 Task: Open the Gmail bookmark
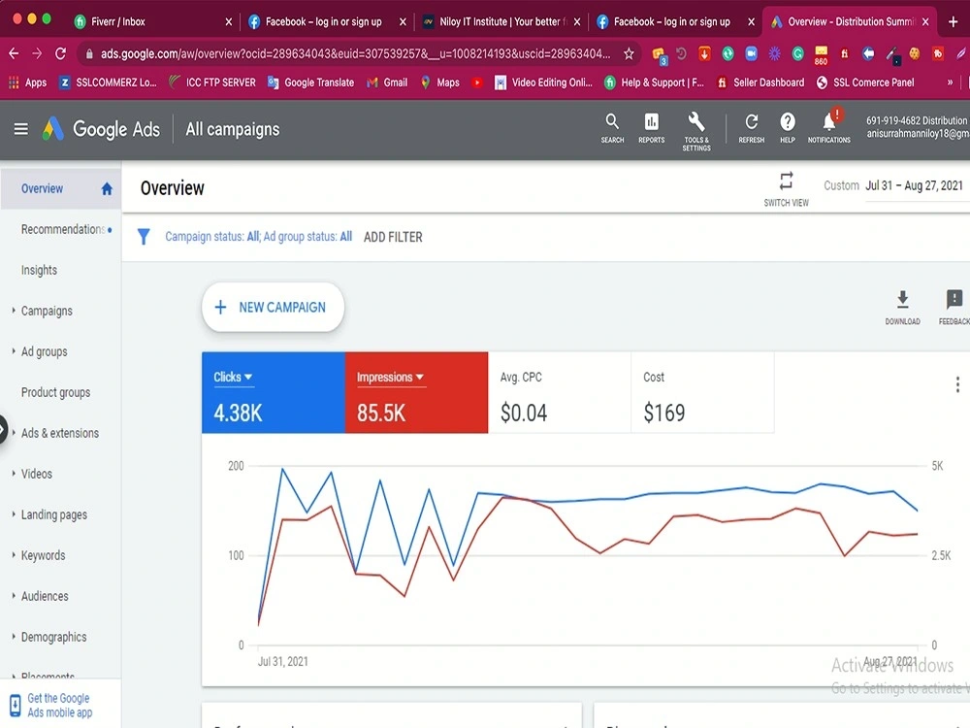point(387,83)
